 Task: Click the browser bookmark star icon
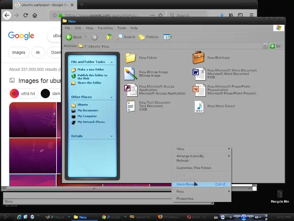click(x=160, y=15)
